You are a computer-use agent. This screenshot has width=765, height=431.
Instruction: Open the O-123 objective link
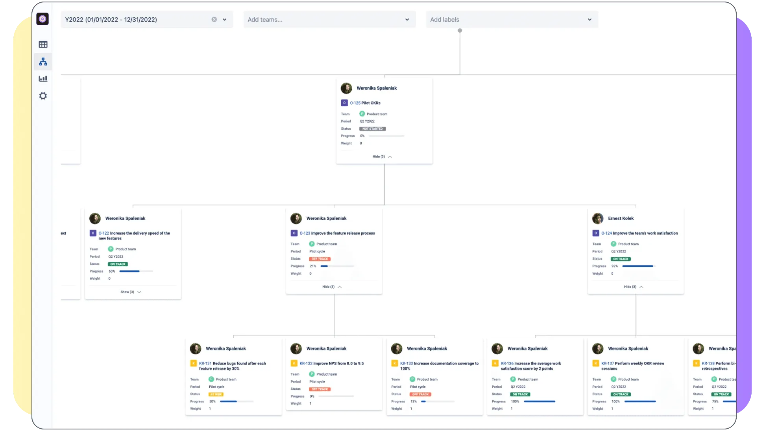tap(305, 233)
